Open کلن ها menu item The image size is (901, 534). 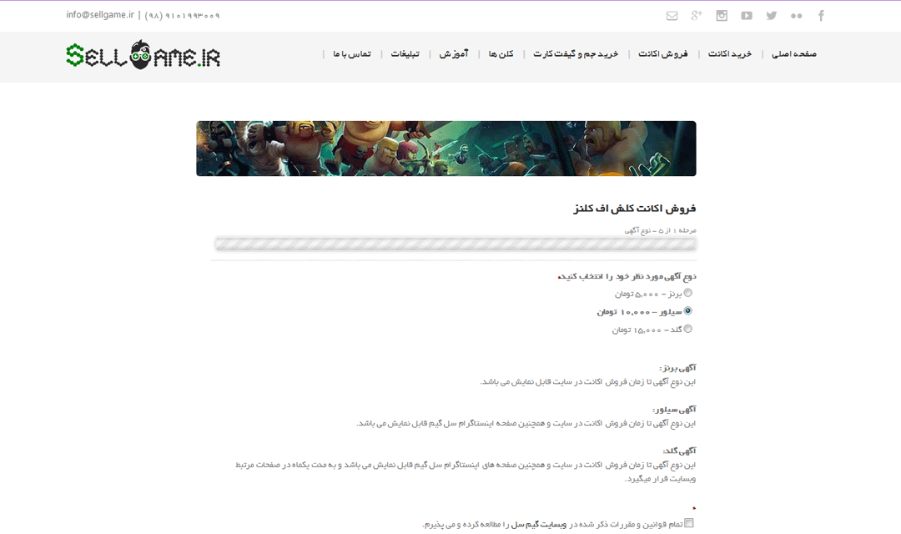pos(501,54)
